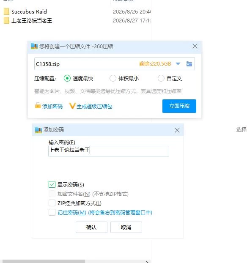Click the browse folder icon beside the filename
247x263 pixels.
[189, 64]
